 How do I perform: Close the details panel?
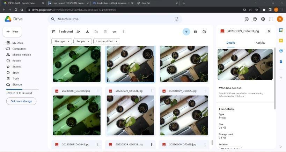point(269,31)
